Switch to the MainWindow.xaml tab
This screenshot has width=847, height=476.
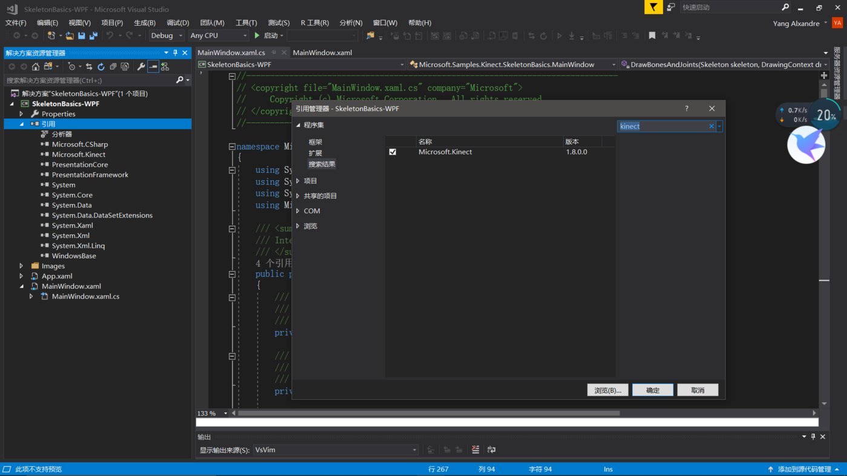pyautogui.click(x=322, y=53)
